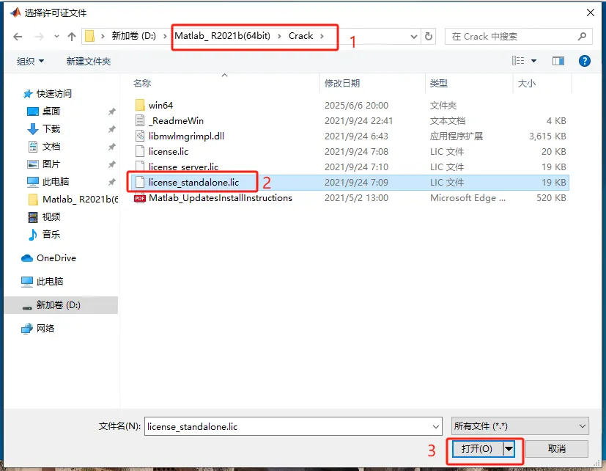Screen dimensions: 606x471
Task: Open the view options dropdown arrow
Action: pyautogui.click(x=533, y=61)
